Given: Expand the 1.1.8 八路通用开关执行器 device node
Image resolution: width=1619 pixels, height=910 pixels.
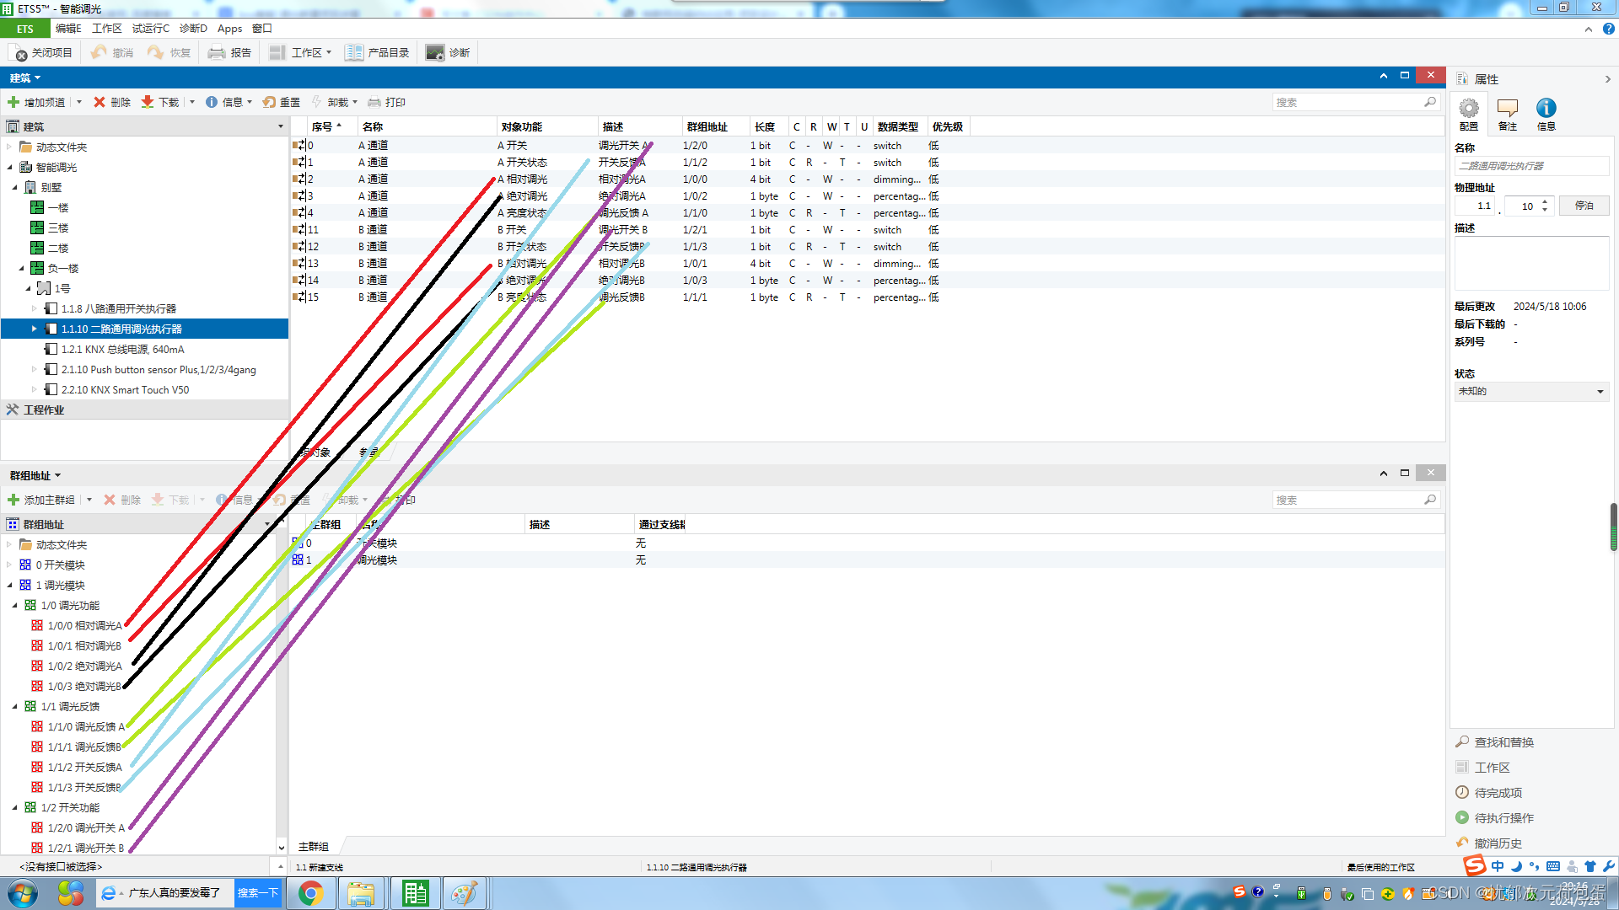Looking at the screenshot, I should click(35, 308).
